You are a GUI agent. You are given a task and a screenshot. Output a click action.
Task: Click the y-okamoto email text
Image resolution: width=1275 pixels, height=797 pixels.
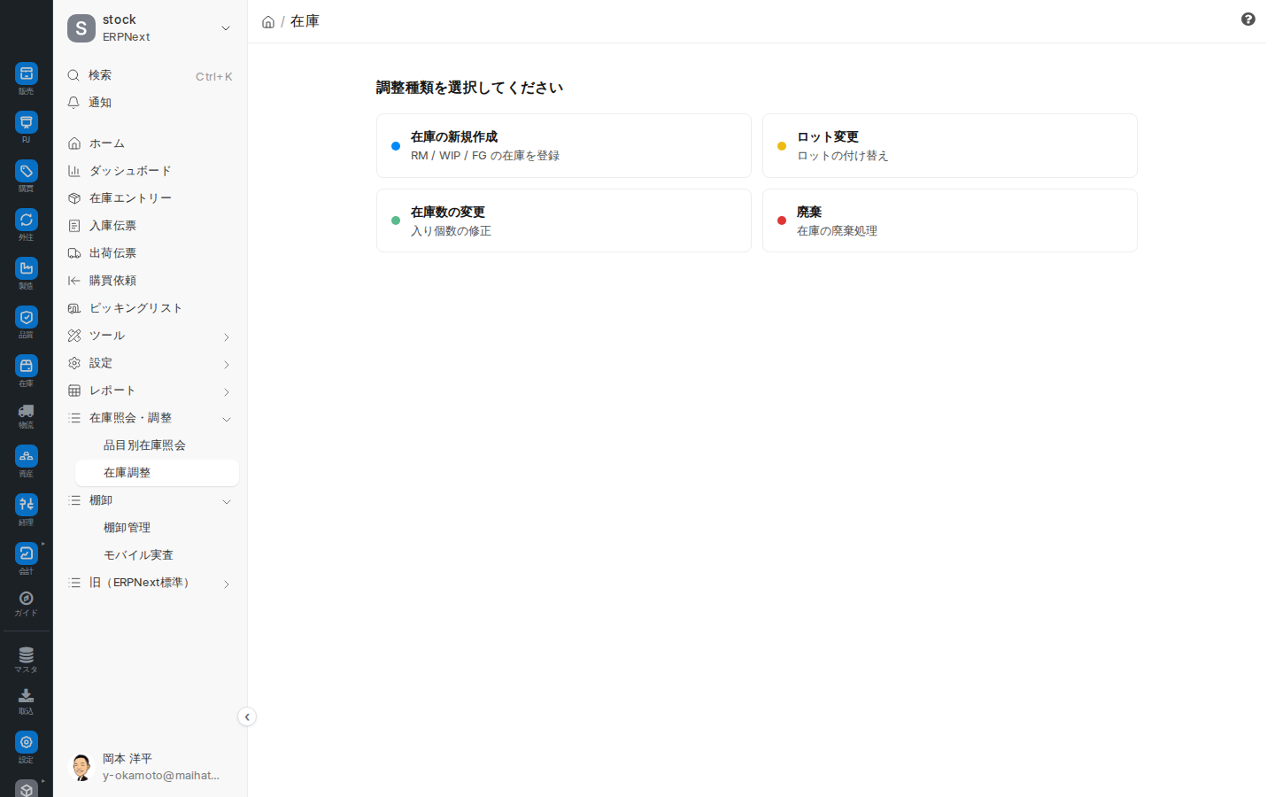coord(161,776)
